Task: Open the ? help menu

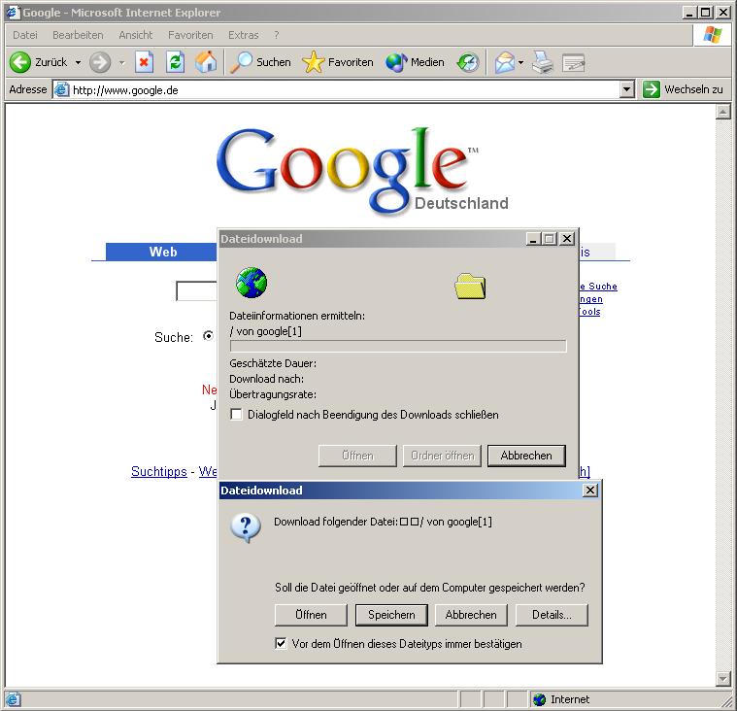Action: 277,35
